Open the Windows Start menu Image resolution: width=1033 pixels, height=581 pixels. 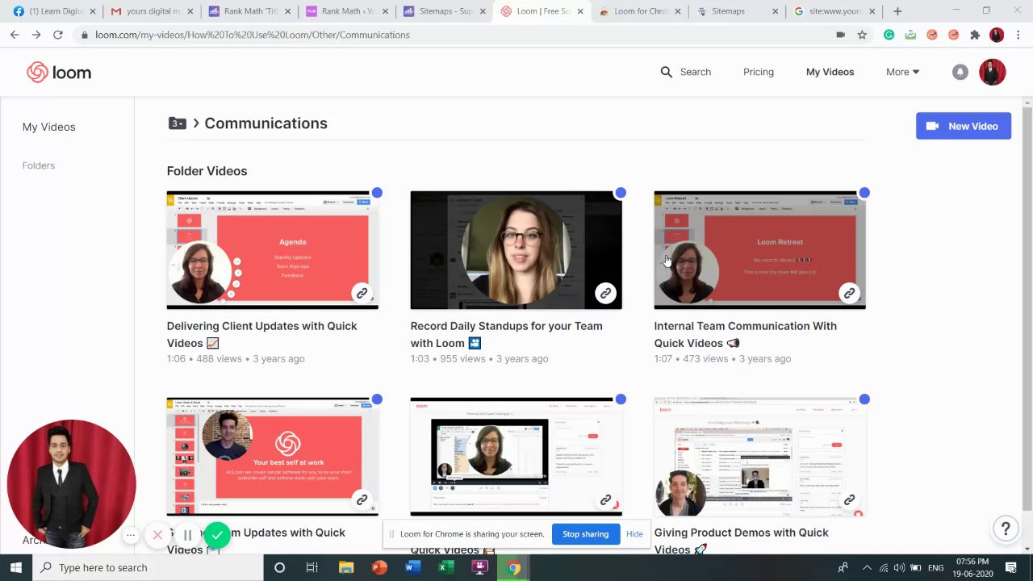click(x=15, y=567)
